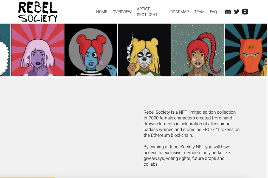Image resolution: width=268 pixels, height=178 pixels.
Task: Open ARTIST SPOTLIGHT in navigation
Action: pyautogui.click(x=147, y=12)
